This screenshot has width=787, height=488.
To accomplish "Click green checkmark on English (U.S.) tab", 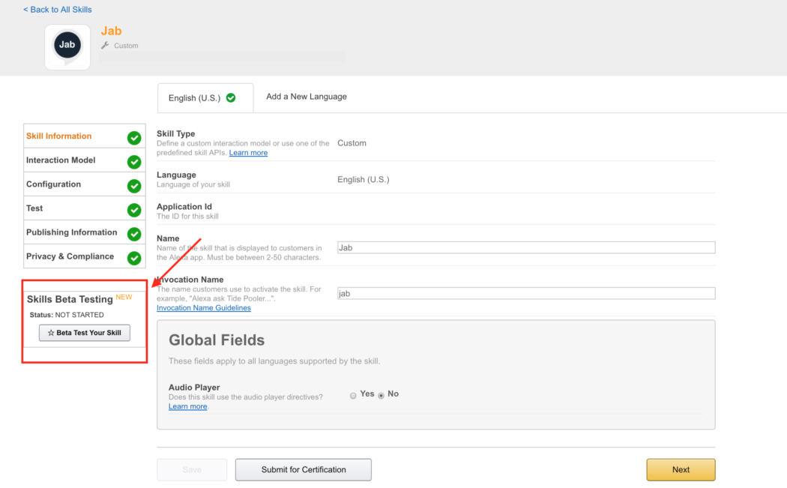I will (231, 97).
